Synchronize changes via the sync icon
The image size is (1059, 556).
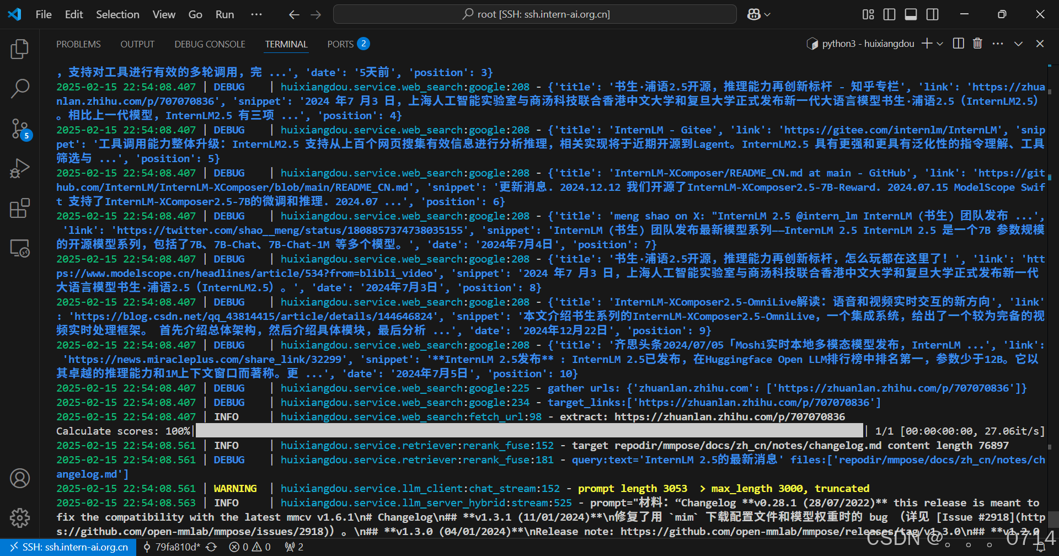[211, 547]
